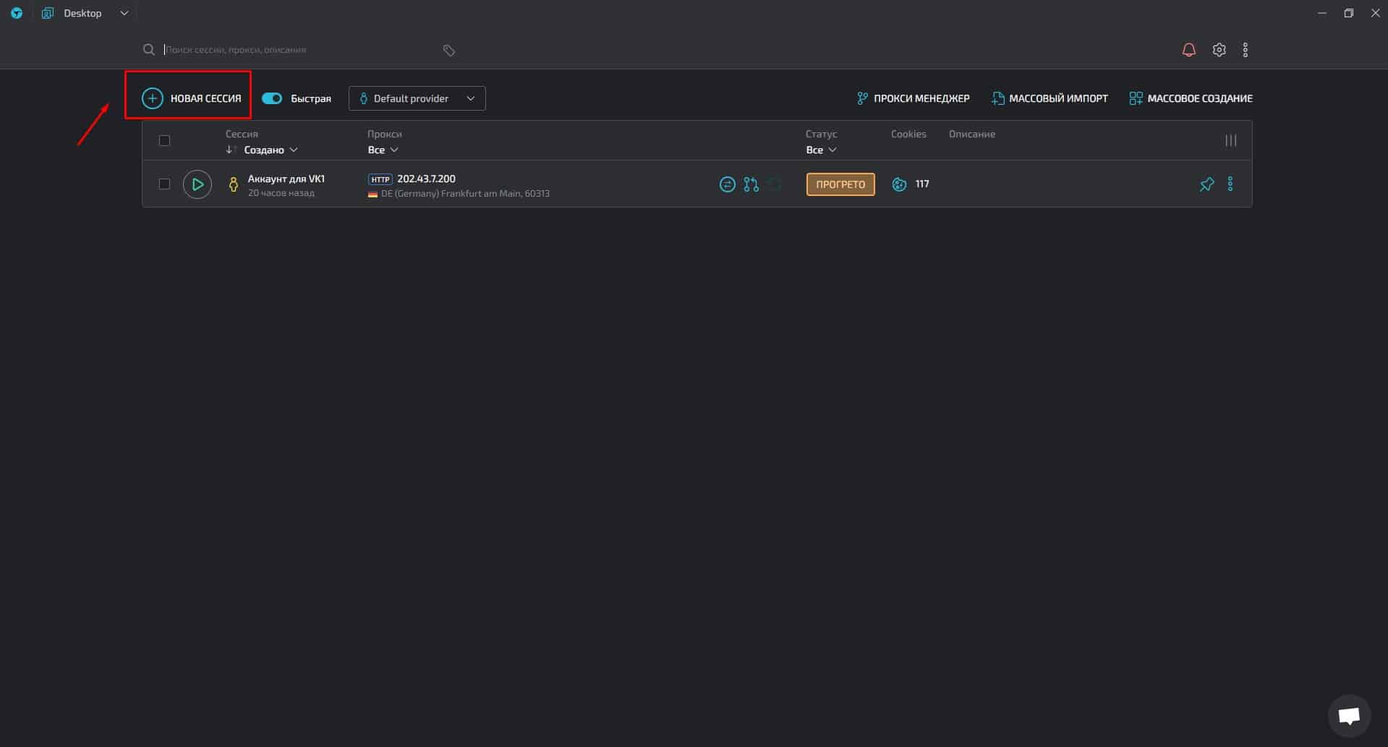Click the cookies icon next to 117
Screen dimensions: 1388x747
click(899, 184)
